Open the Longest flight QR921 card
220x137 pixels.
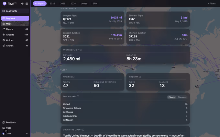(x=92, y=19)
